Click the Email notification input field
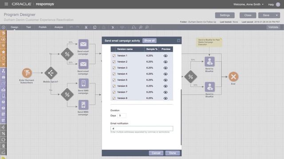The image size is (284, 159). 142,129
